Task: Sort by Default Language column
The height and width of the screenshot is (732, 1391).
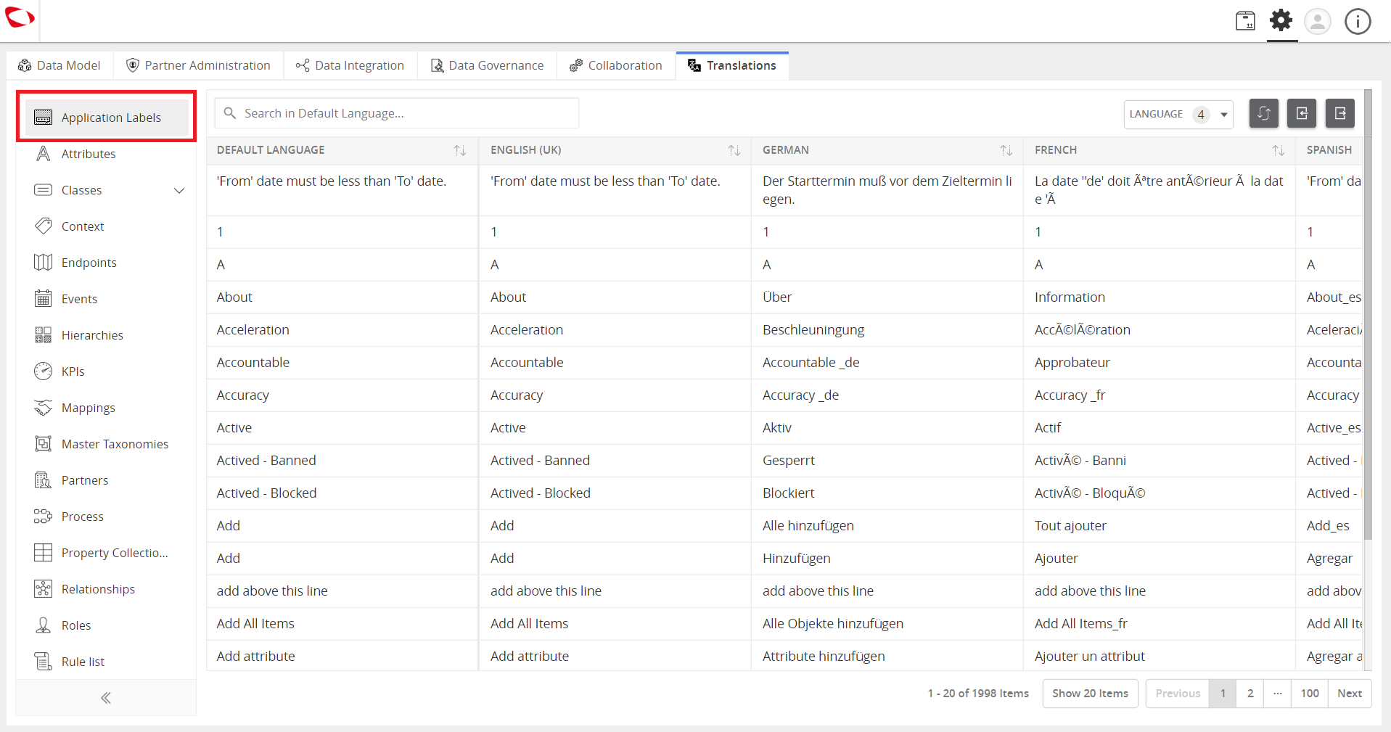Action: tap(460, 150)
